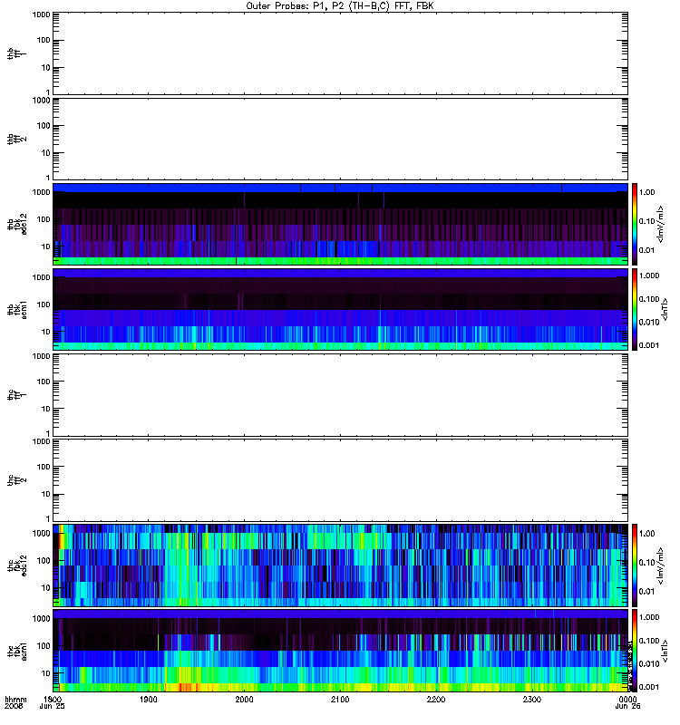This screenshot has height=725, width=680.
Task: Click the "thb fbk edc12" y-axis label
Action: click(x=16, y=224)
